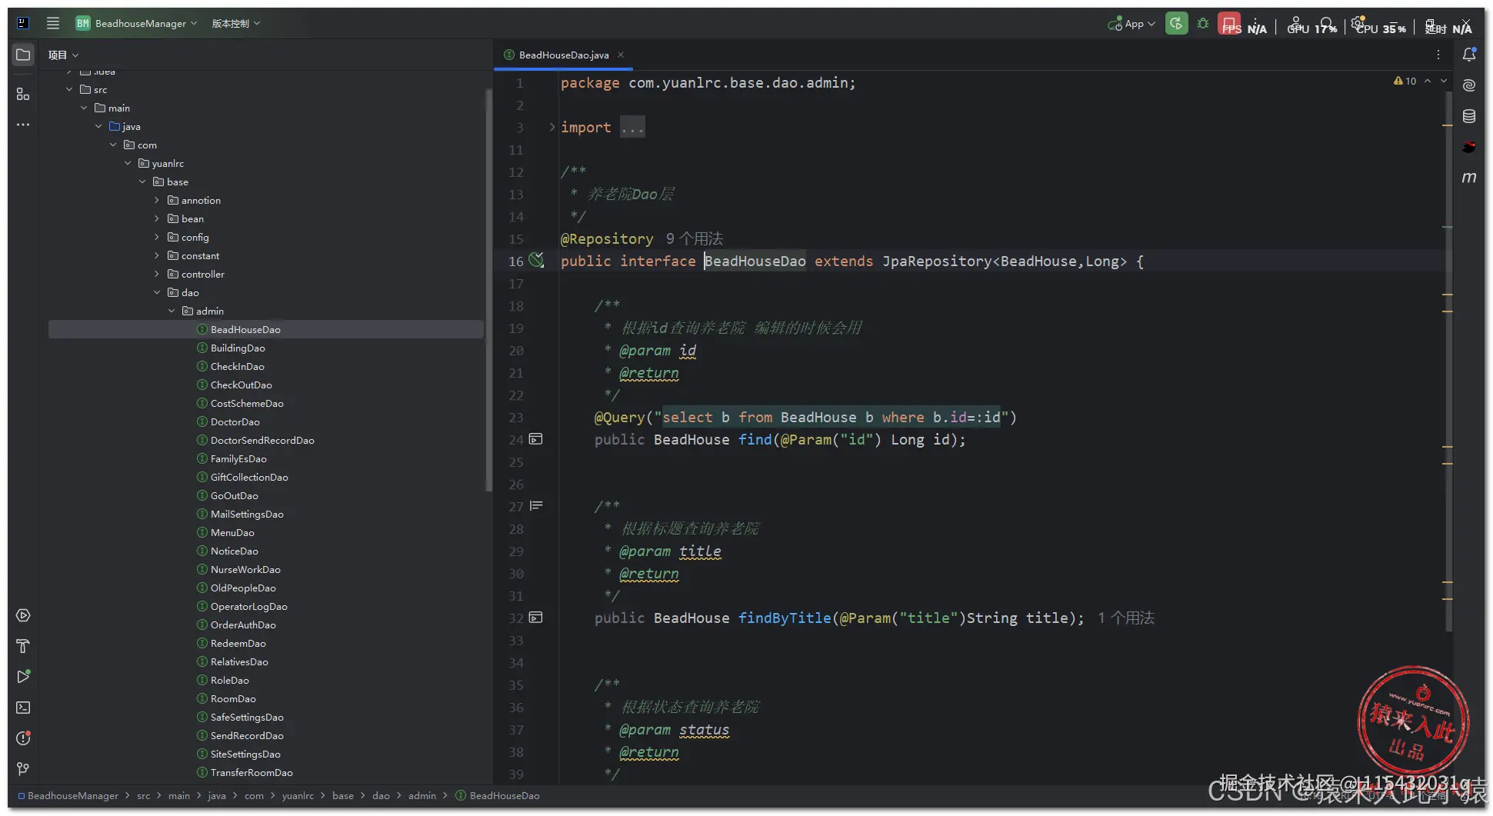Click the gutter icon on line 24

pyautogui.click(x=536, y=439)
